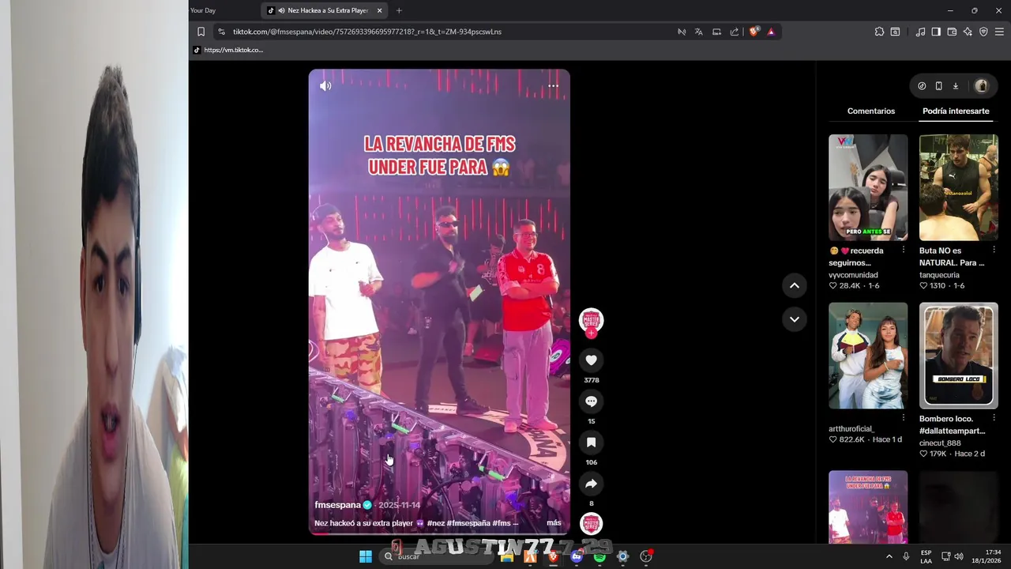Toggle the microphone tray icon
1011x569 pixels.
click(x=906, y=556)
